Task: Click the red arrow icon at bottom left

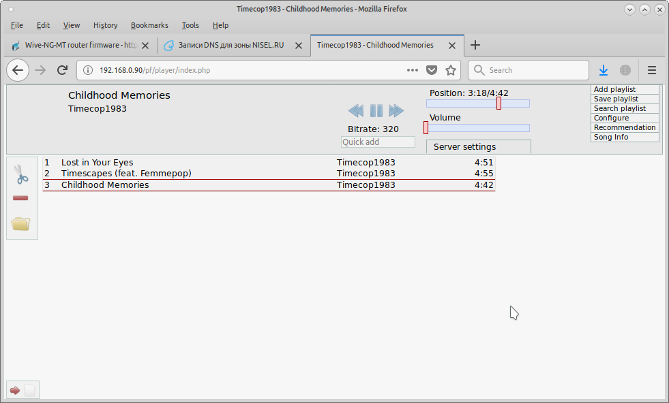Action: 15,390
